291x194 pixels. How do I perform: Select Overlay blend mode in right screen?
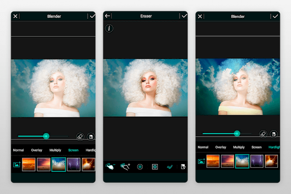pos(221,147)
